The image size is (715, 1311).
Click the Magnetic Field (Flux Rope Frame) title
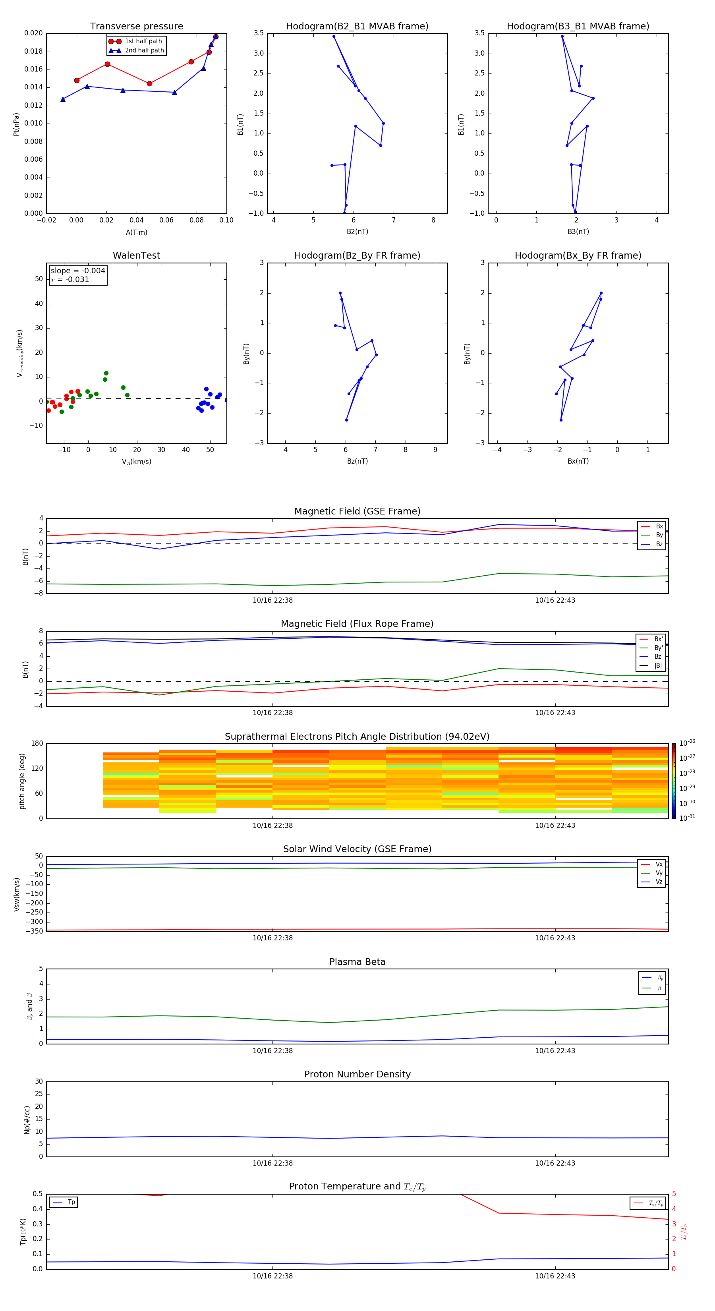[x=357, y=624]
